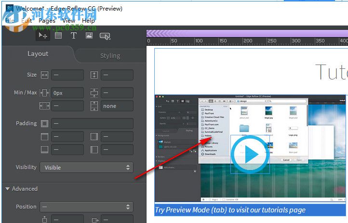Viewport: 348px width, 223px height.
Task: Edit the all-sides Padding field
Action: tap(93, 123)
